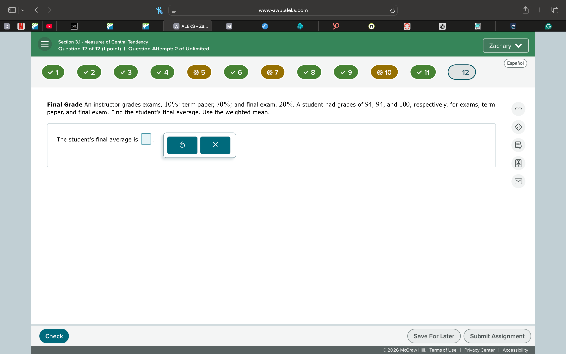Submit the assignment
The height and width of the screenshot is (354, 566).
pyautogui.click(x=497, y=336)
